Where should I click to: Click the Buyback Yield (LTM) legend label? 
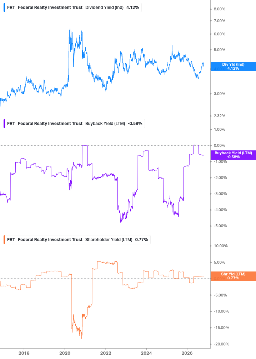[105, 123]
